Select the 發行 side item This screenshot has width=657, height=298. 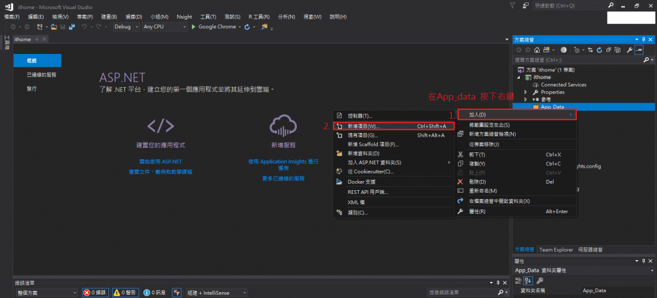coord(32,89)
